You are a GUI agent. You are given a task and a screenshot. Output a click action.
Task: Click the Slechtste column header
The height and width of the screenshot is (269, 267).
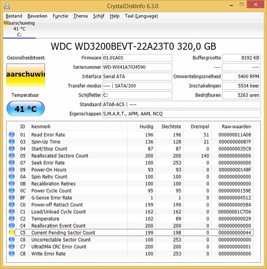(x=169, y=127)
